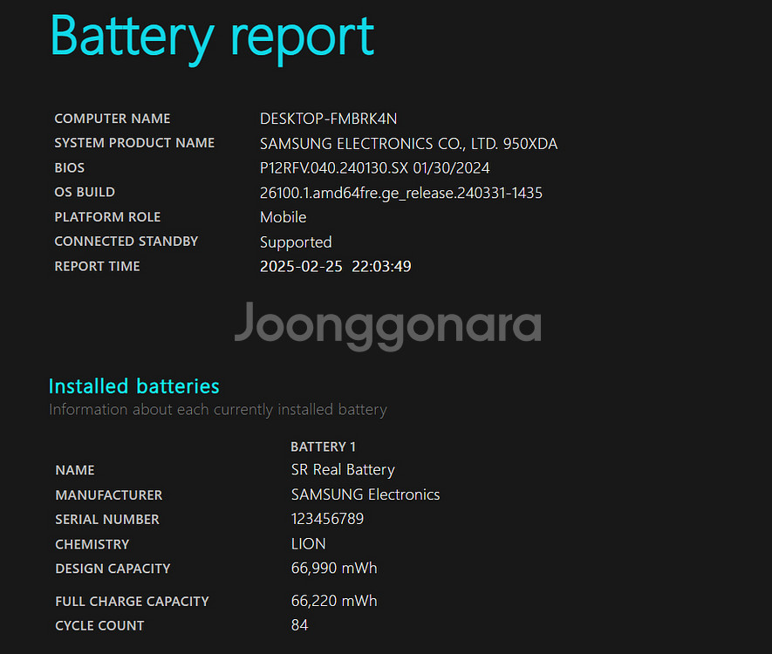Select the 'Mobile' platform role value
Screen dimensions: 772x654
(x=284, y=217)
